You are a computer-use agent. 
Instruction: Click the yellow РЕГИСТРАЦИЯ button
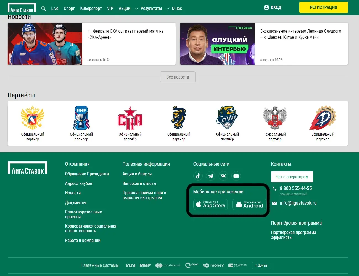pyautogui.click(x=324, y=7)
